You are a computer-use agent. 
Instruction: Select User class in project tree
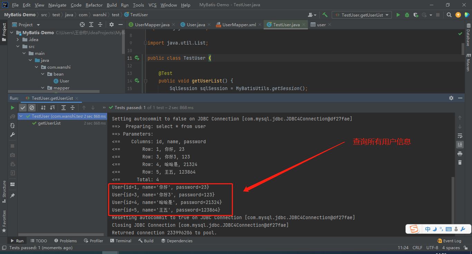pos(64,81)
